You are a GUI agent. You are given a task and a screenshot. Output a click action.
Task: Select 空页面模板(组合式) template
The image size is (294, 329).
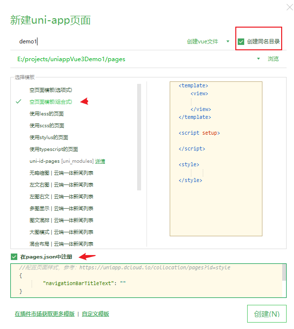[x=51, y=102]
